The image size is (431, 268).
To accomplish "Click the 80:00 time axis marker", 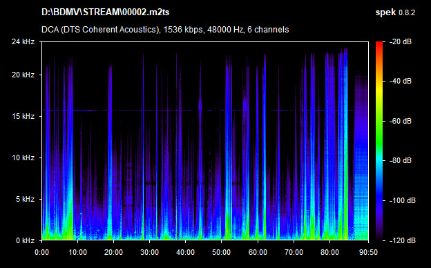I will 329,252.
